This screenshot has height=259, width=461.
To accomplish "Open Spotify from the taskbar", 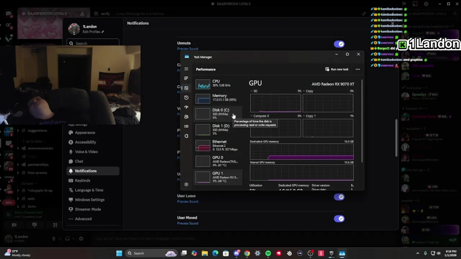I will tap(268, 253).
